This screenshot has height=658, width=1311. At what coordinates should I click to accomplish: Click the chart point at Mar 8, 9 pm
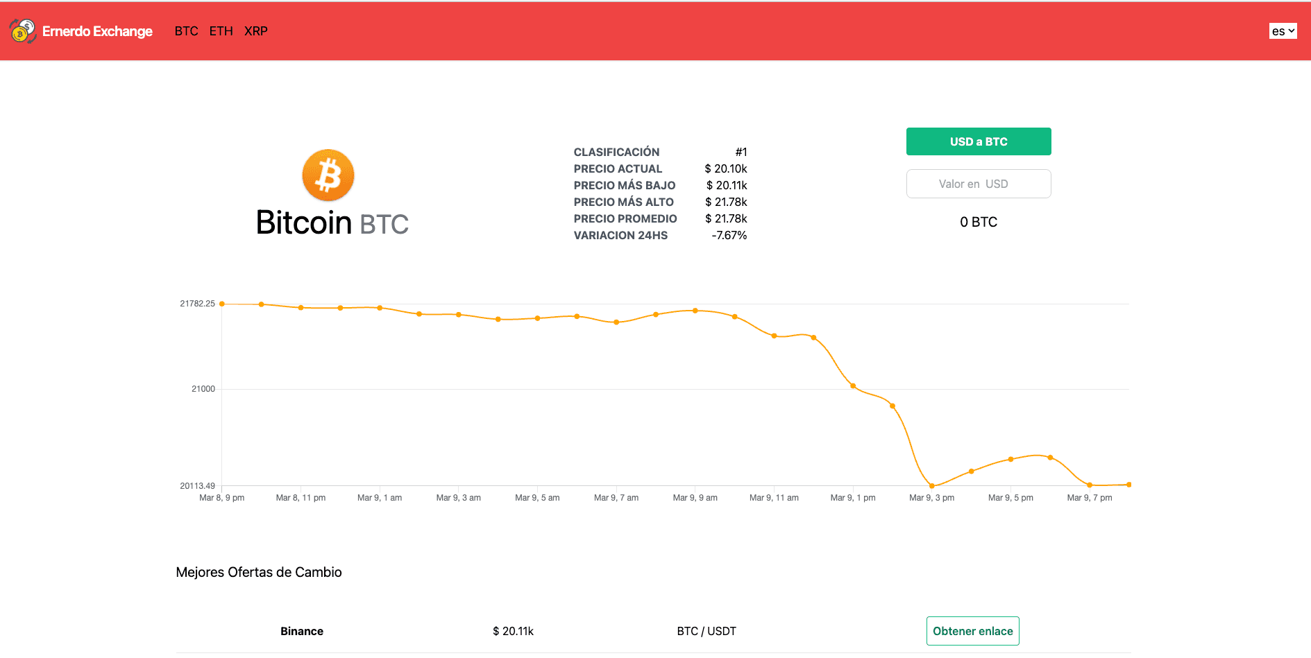222,304
